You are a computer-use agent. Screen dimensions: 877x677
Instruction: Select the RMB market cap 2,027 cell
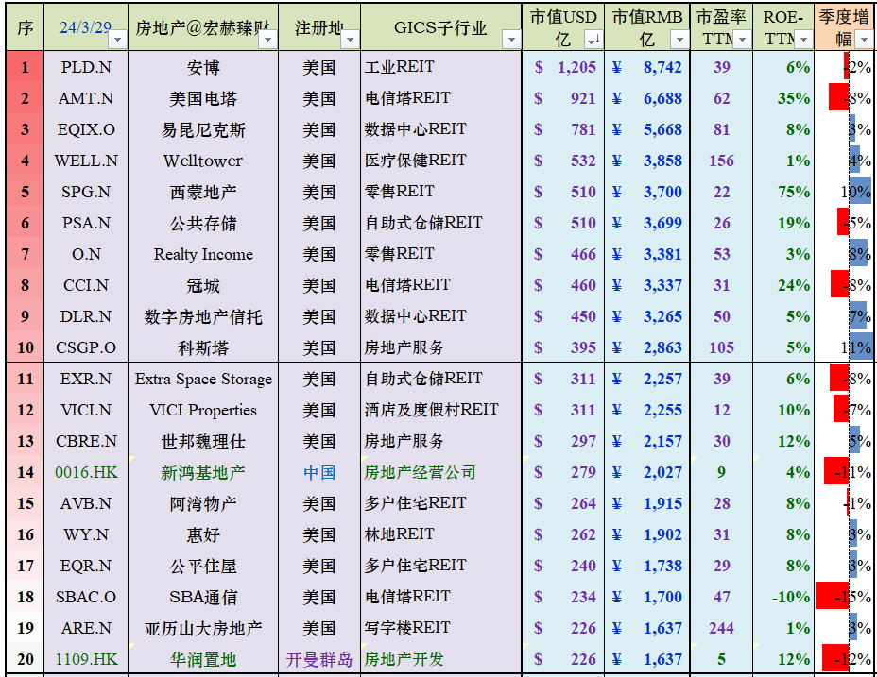point(647,472)
